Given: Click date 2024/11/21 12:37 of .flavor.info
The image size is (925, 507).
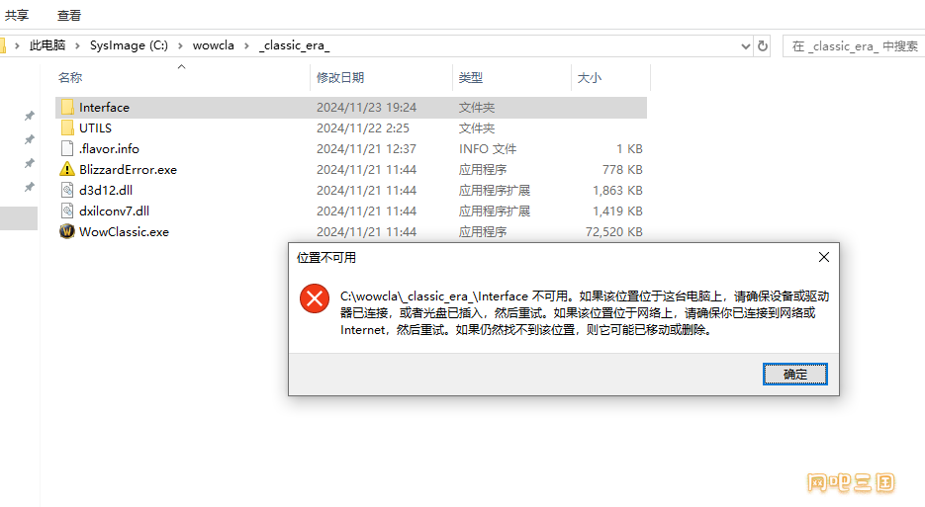Looking at the screenshot, I should pyautogui.click(x=366, y=148).
